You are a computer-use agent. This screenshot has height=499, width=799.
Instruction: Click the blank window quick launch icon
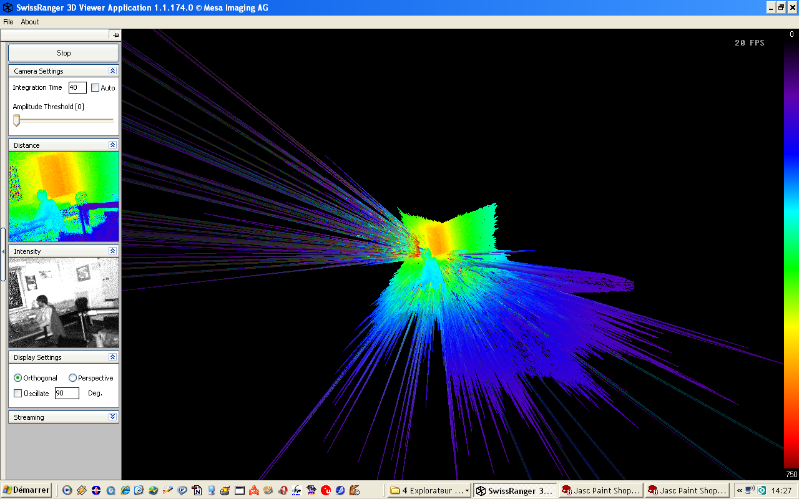240,490
